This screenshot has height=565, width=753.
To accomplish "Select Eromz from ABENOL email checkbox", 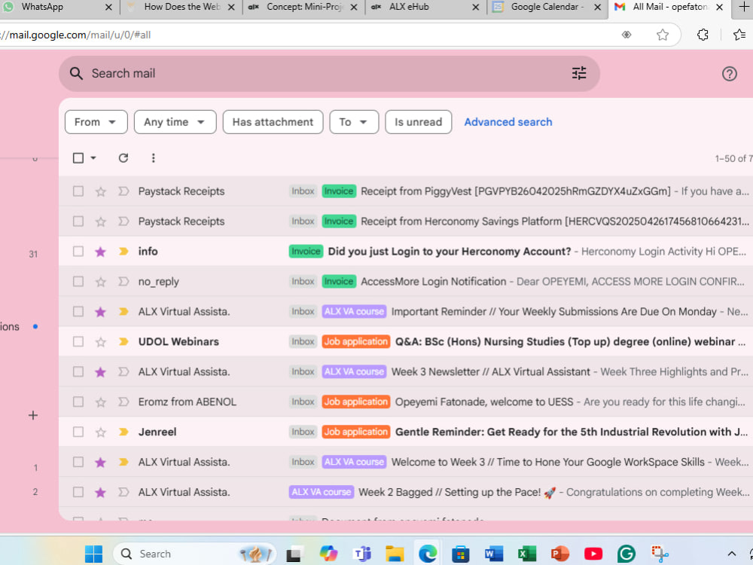I will coord(78,402).
